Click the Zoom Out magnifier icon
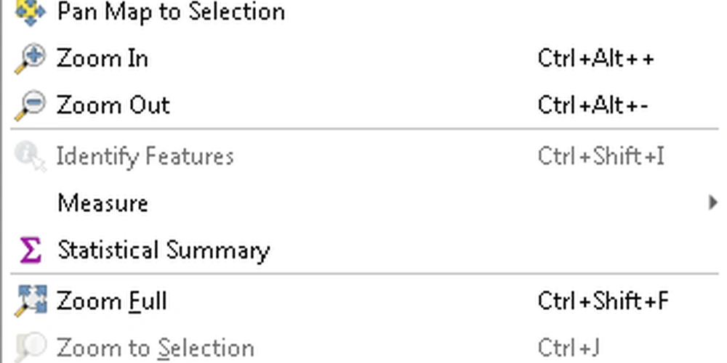 [31, 105]
